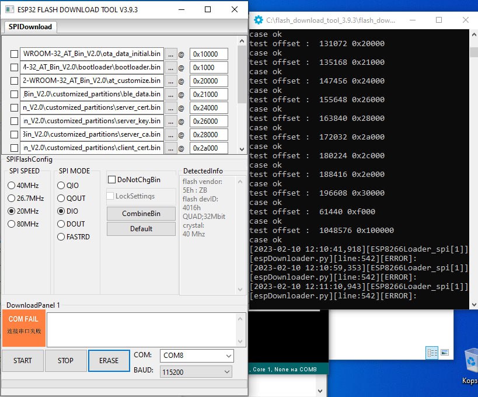Open the Recycle Bin desktop icon
Screen dimensions: 478x397
471,366
